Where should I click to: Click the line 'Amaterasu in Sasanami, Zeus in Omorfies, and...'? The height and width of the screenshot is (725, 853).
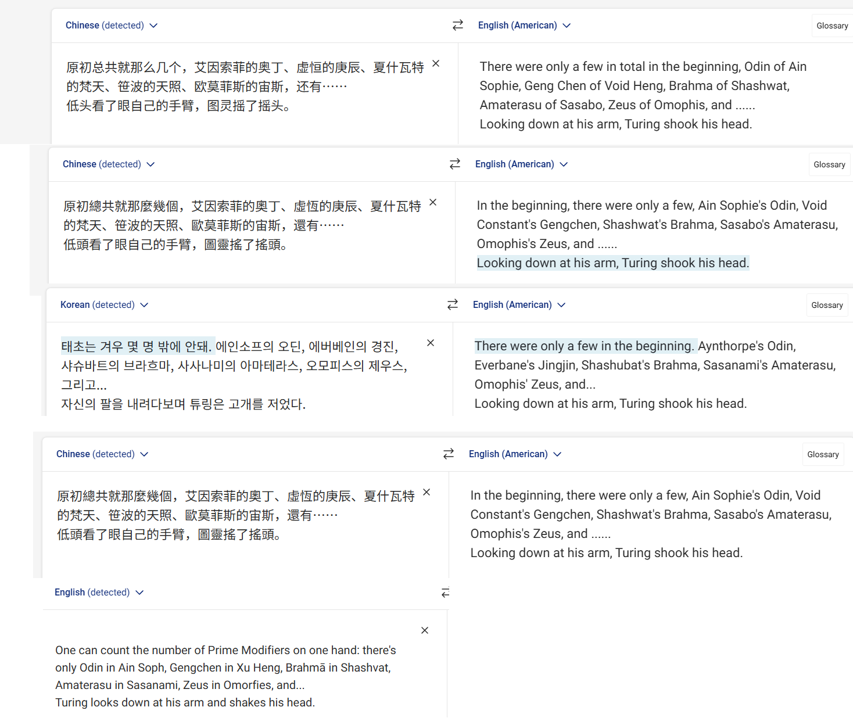tap(180, 685)
